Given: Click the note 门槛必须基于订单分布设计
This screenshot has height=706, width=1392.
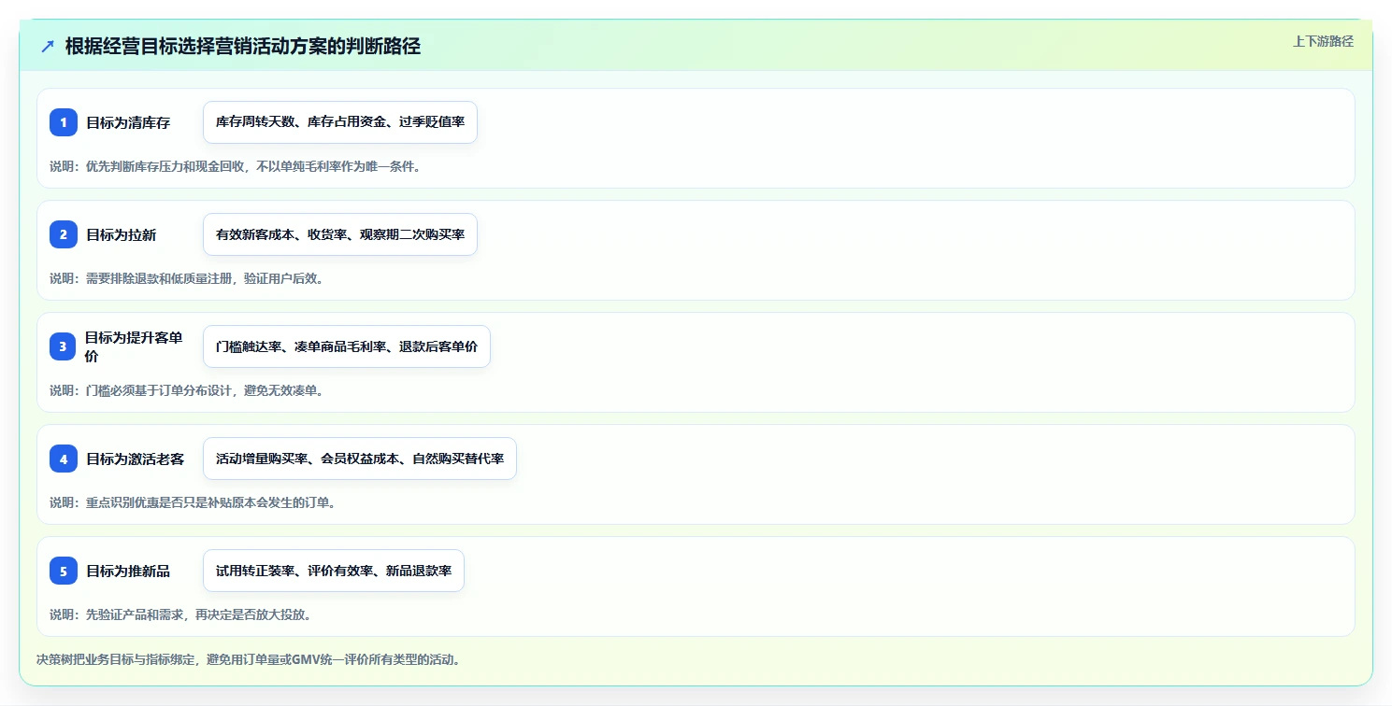Looking at the screenshot, I should 187,390.
